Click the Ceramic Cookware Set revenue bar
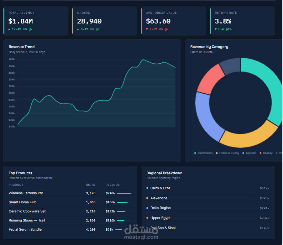The width and height of the screenshot is (283, 245). [x=121, y=211]
